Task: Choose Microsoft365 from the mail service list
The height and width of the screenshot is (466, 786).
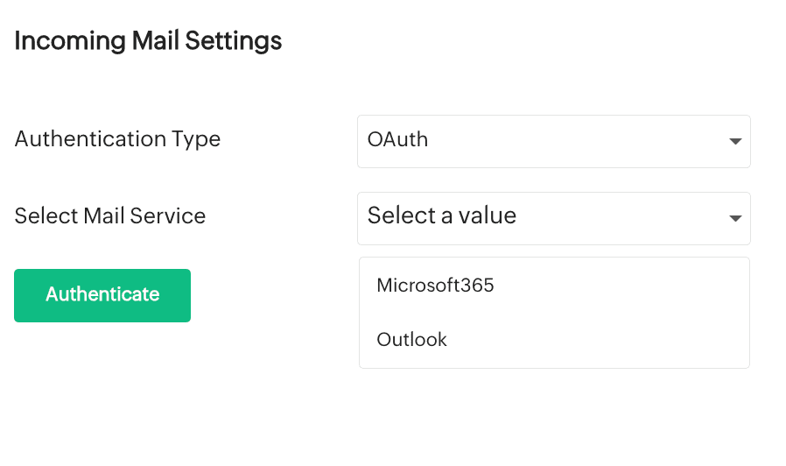Action: [x=435, y=286]
